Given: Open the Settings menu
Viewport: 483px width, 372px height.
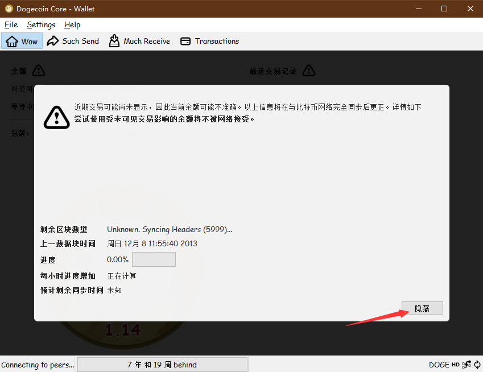Looking at the screenshot, I should click(x=41, y=24).
